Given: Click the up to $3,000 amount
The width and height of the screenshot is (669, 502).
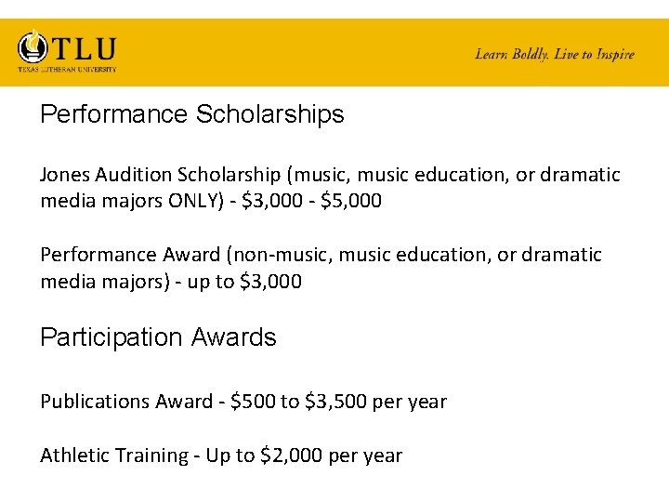Looking at the screenshot, I should tap(244, 282).
